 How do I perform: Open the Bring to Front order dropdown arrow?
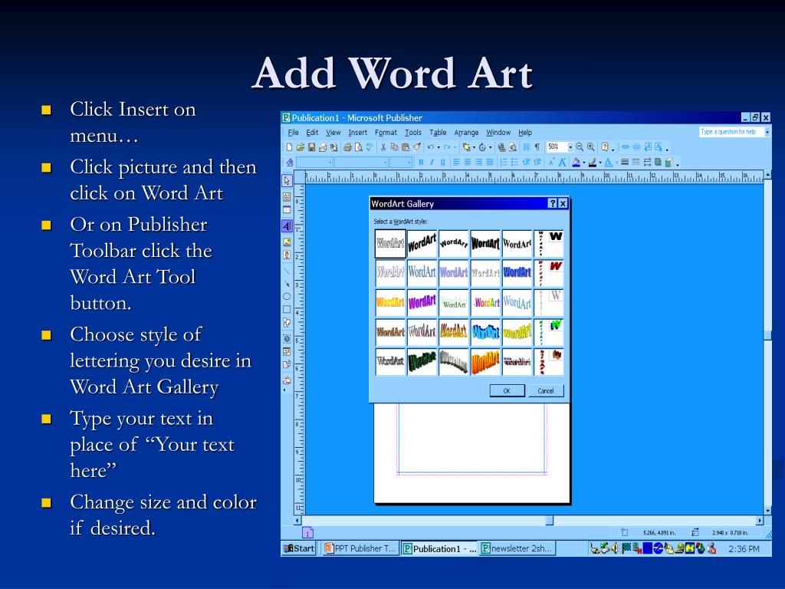[474, 147]
